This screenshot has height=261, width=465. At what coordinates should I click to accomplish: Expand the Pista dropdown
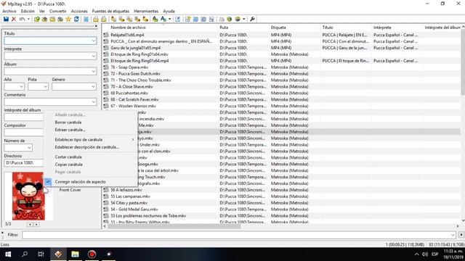click(x=45, y=87)
